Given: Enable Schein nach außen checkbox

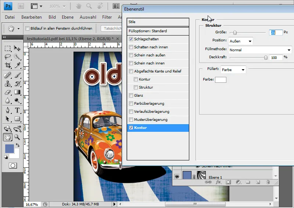Looking at the screenshot, I should (x=131, y=55).
